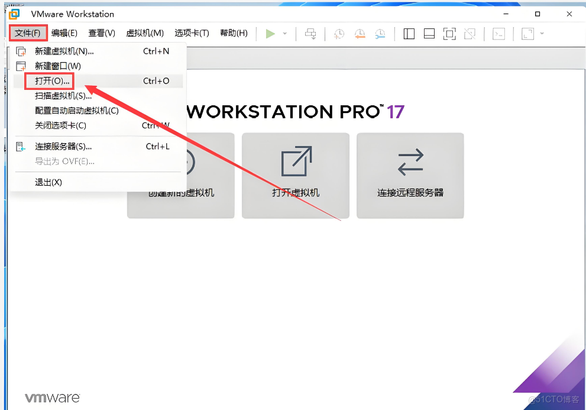Click 打开虚拟机 on the home screen
The height and width of the screenshot is (410, 586).
pyautogui.click(x=295, y=176)
